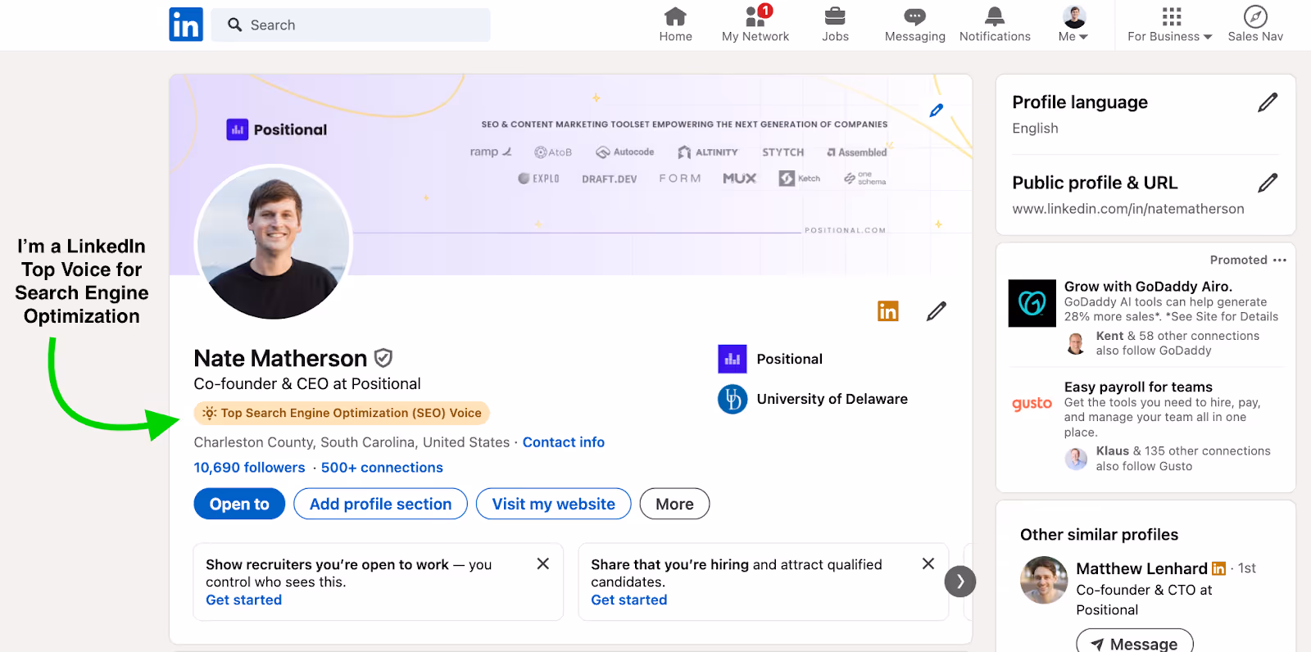Click the LinkedIn logo
The width and height of the screenshot is (1311, 652).
coord(186,25)
